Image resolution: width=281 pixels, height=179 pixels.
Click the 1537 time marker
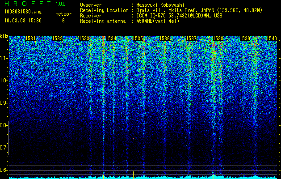pyautogui.click(x=191, y=38)
